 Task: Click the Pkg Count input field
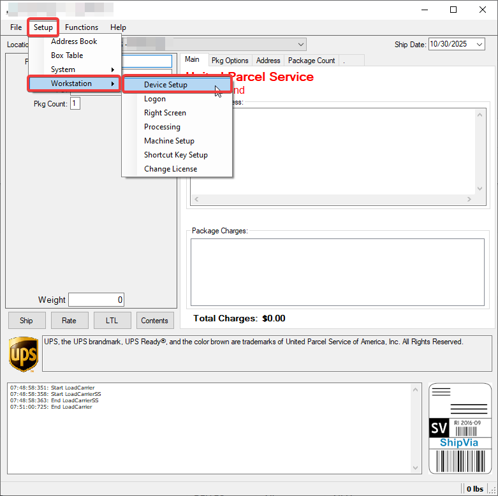click(x=75, y=103)
